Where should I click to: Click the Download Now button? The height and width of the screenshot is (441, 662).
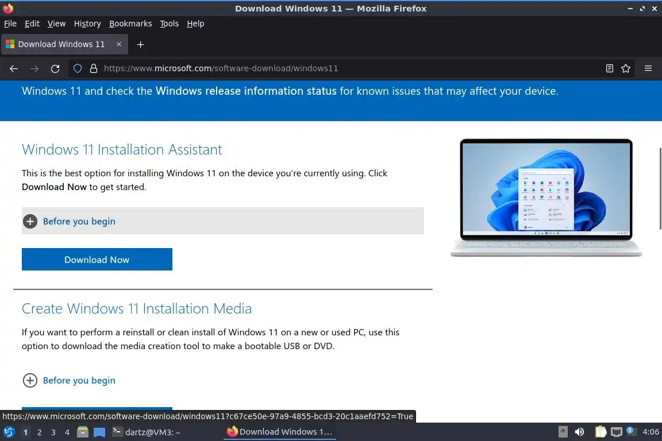pyautogui.click(x=97, y=259)
